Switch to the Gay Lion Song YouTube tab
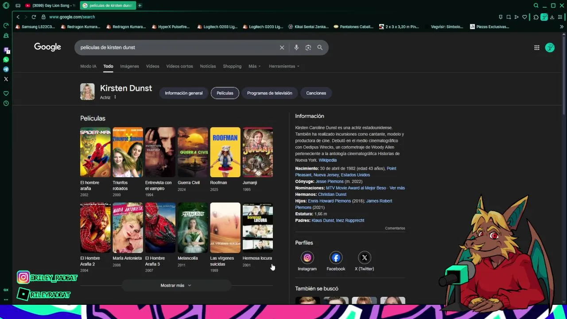567x319 pixels. 50,5
